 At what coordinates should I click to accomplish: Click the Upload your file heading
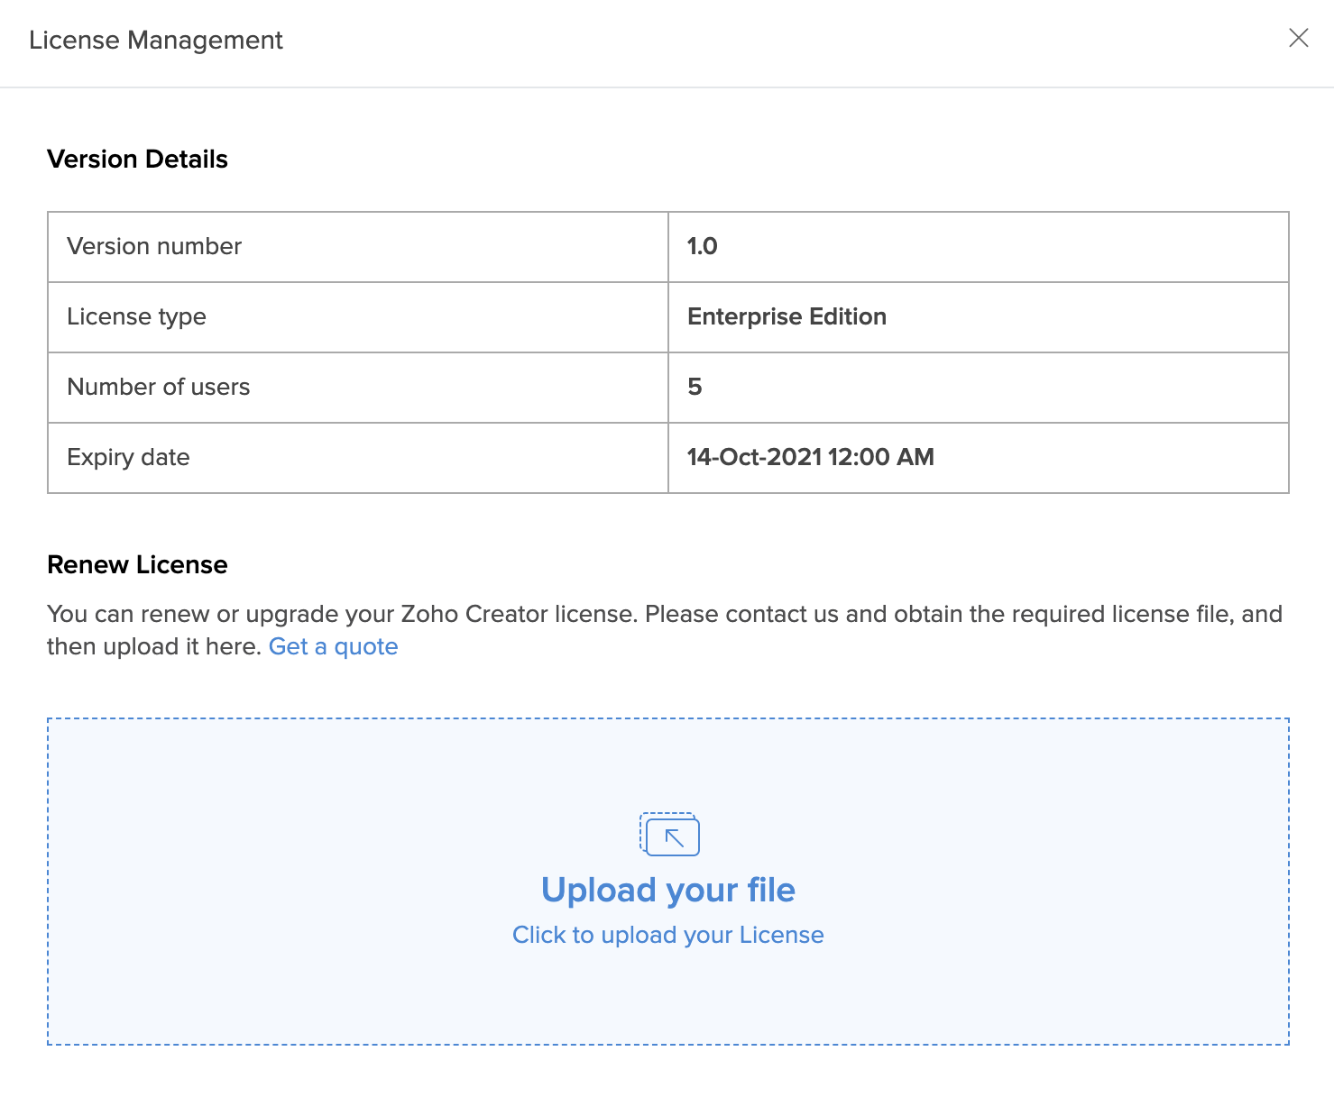667,890
